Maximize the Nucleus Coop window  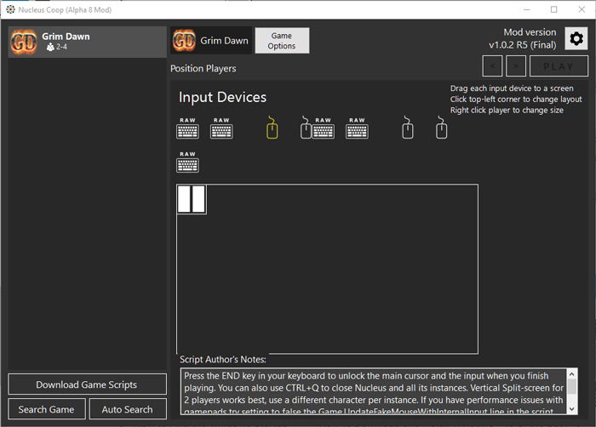(553, 9)
